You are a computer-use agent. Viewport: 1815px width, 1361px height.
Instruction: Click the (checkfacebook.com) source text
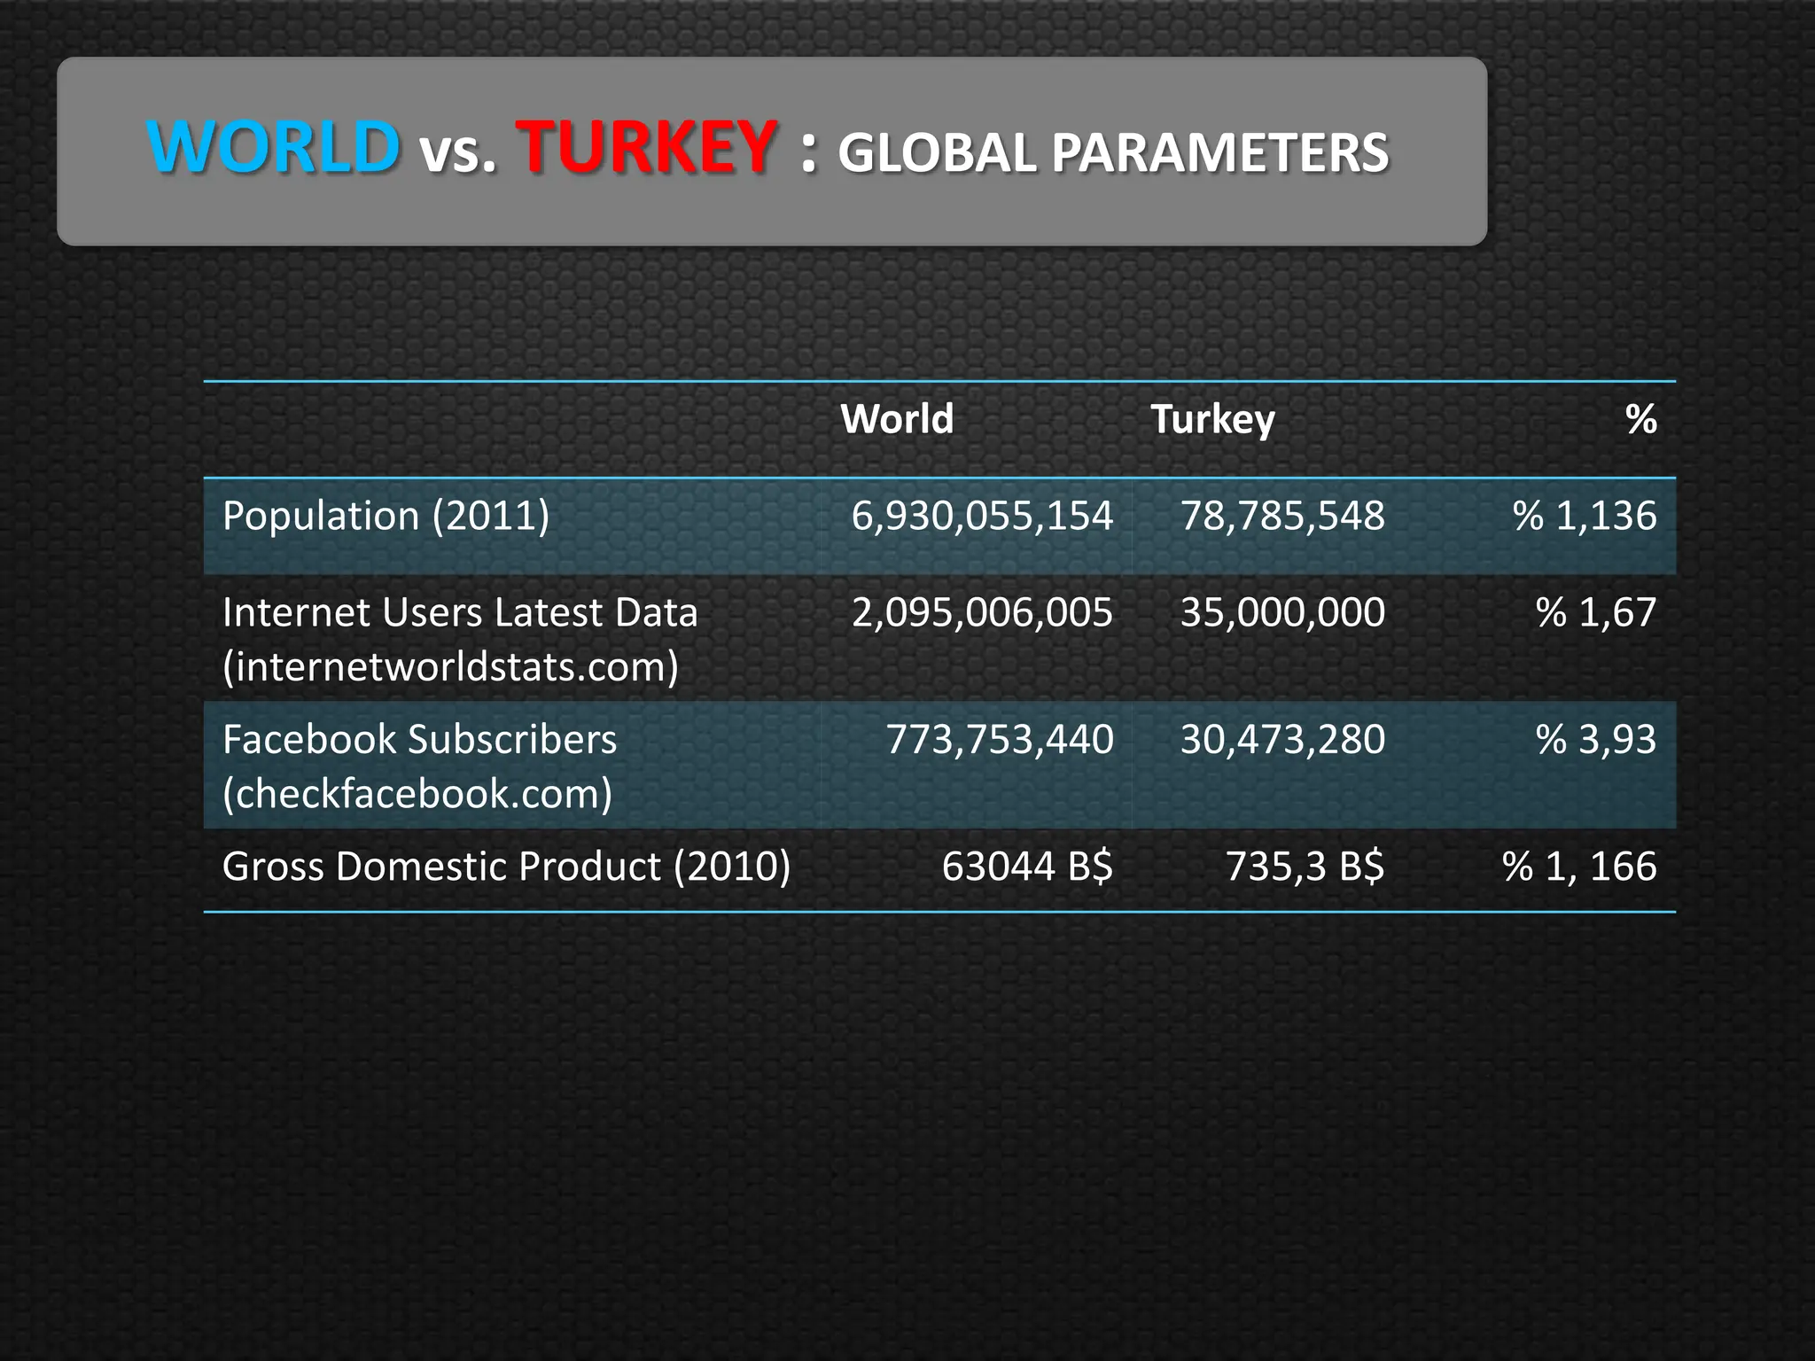[417, 794]
